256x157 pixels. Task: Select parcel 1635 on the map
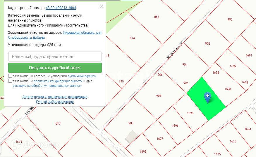217,154
